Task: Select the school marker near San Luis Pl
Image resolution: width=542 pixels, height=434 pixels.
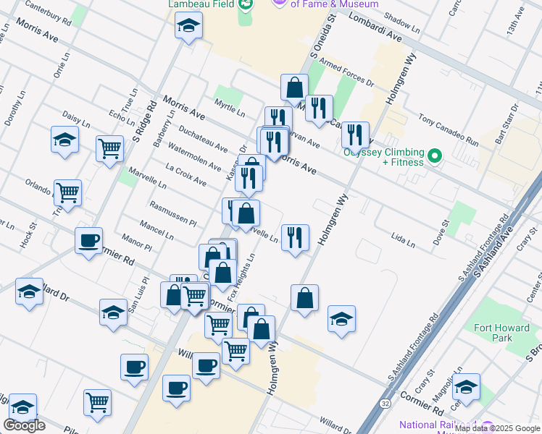Action: coord(113,315)
